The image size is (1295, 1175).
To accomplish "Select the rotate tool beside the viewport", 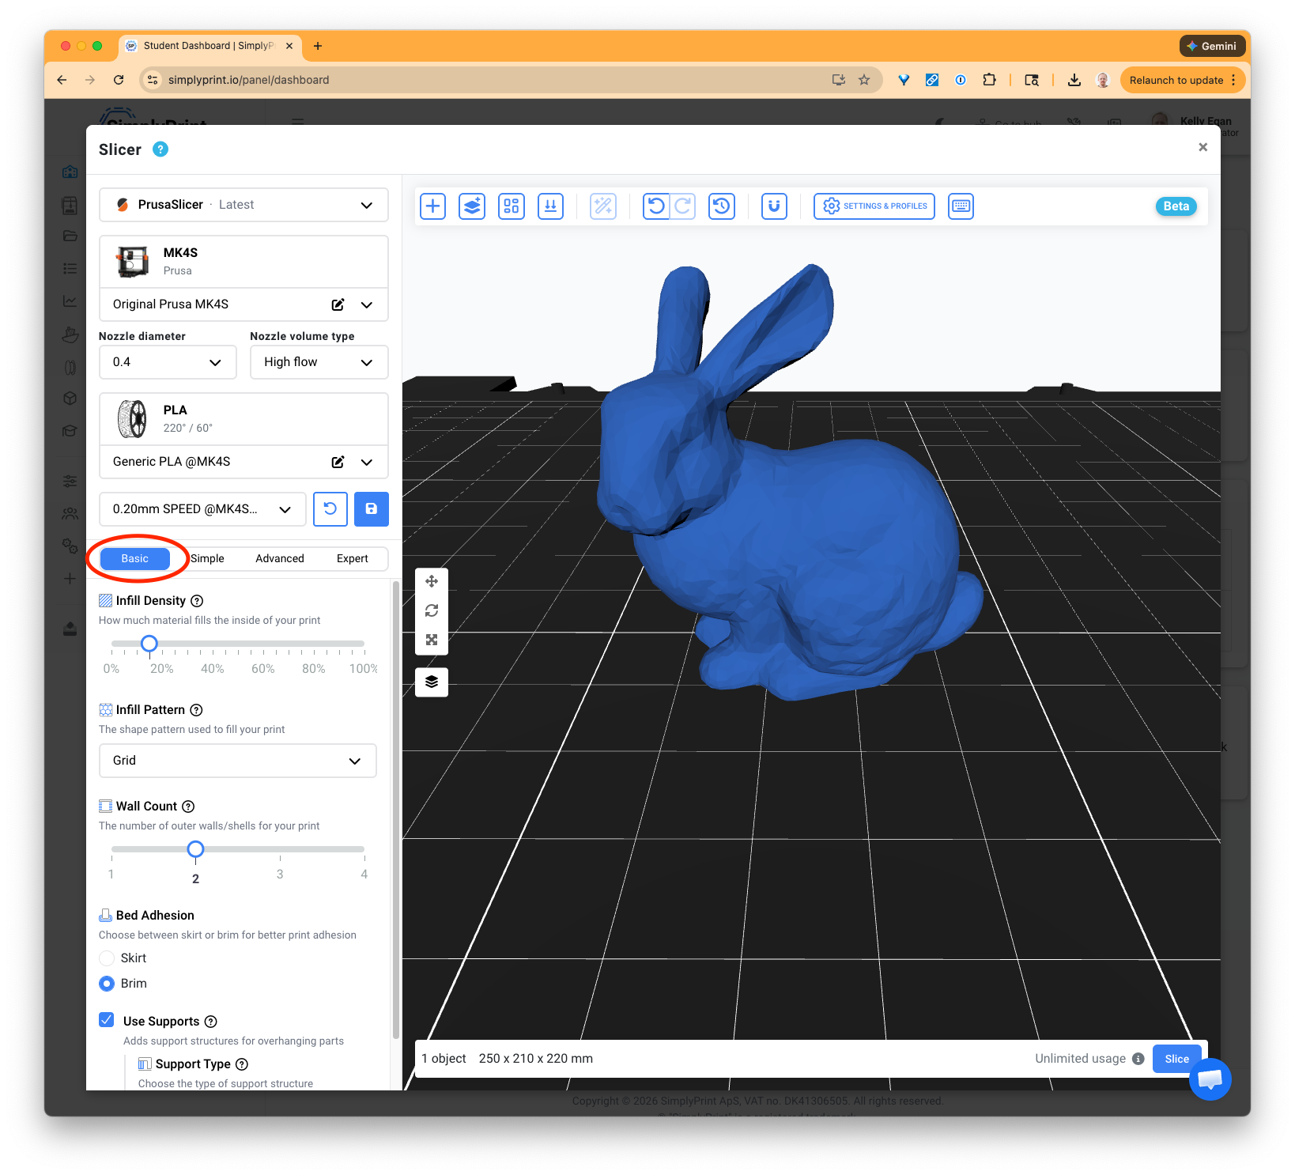I will click(432, 610).
